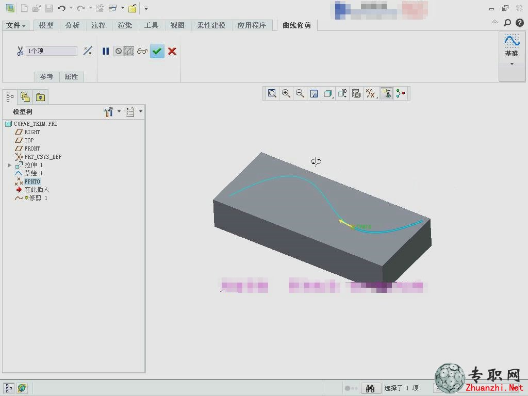
Task: Click the Undo arrow icon
Action: click(x=61, y=8)
